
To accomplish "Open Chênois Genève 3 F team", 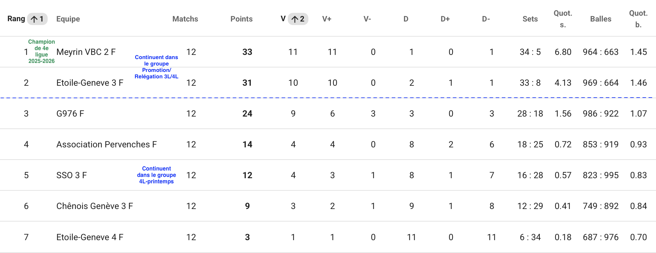I will (95, 206).
